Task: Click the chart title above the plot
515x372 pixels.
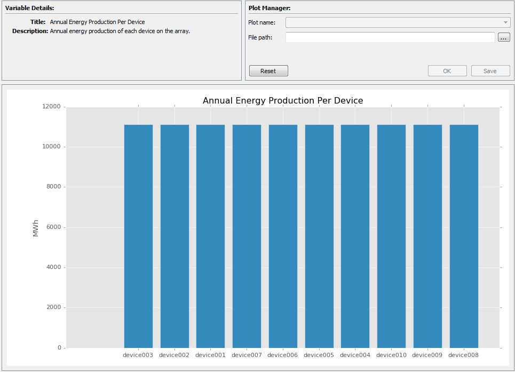Action: (283, 100)
